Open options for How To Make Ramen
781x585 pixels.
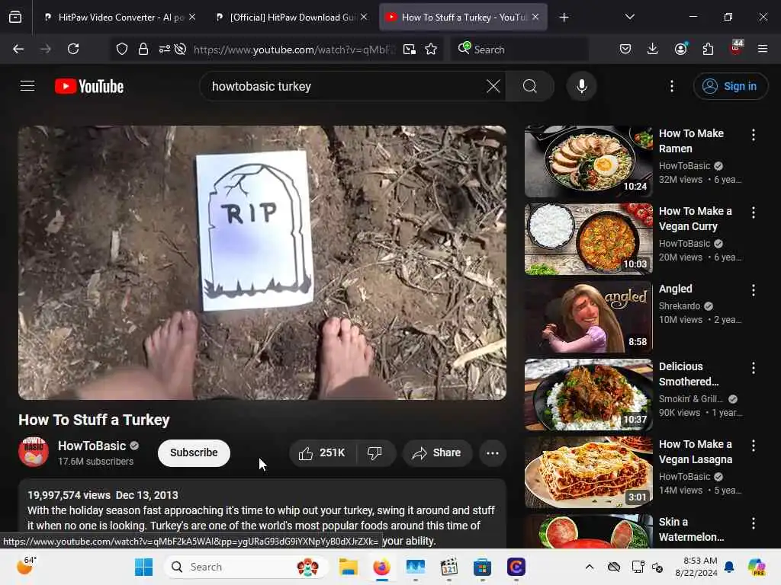pyautogui.click(x=753, y=134)
